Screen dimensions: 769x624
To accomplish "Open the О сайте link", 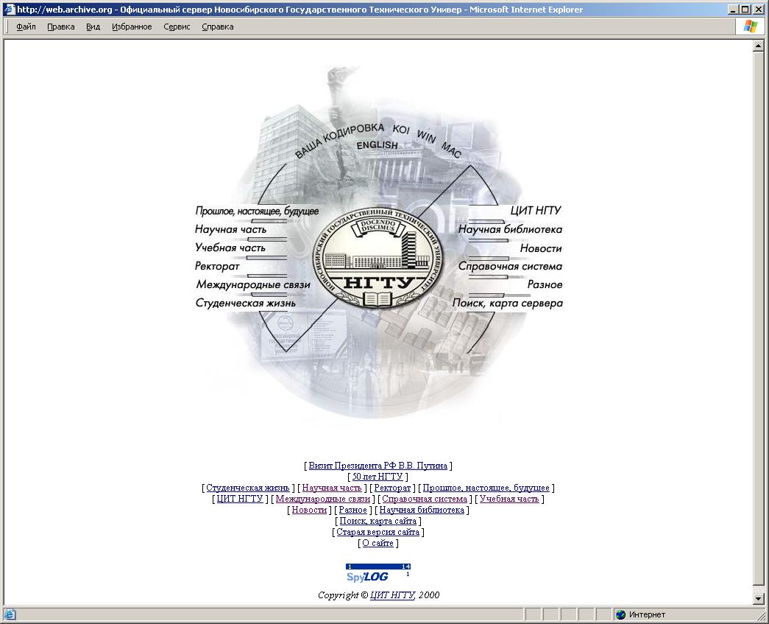I will (x=378, y=543).
